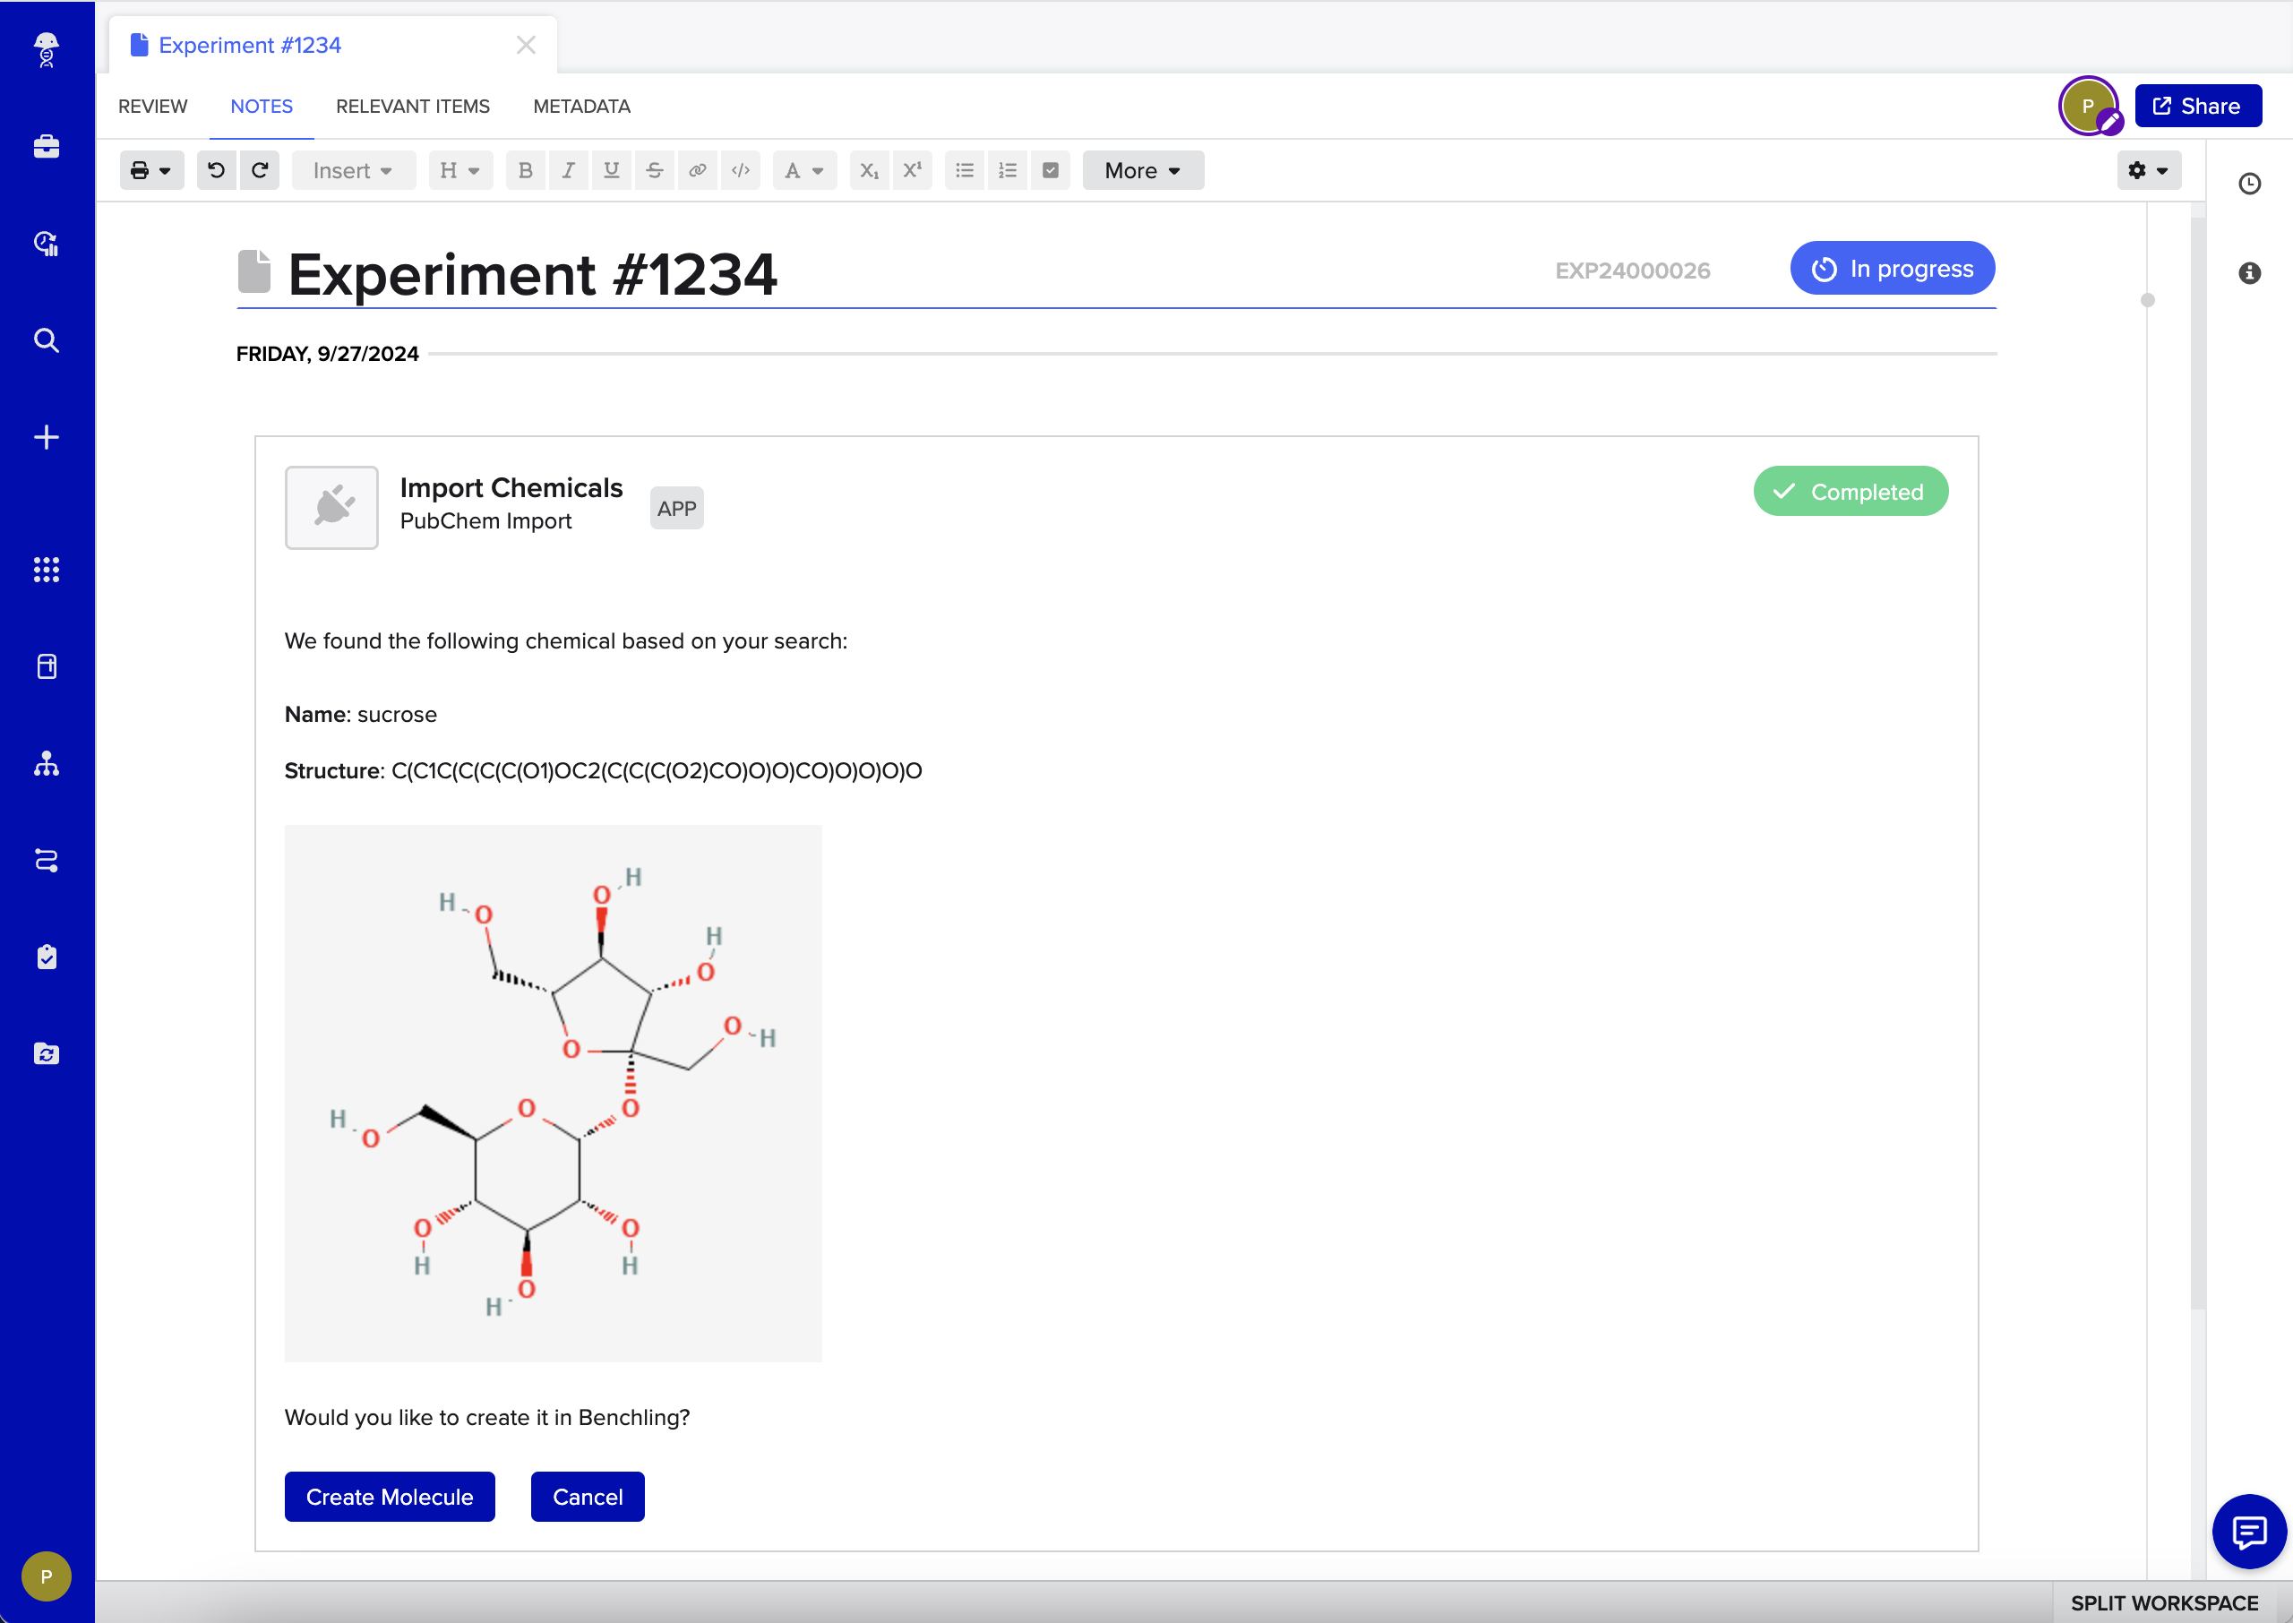
Task: Click the underline formatting icon
Action: [611, 170]
